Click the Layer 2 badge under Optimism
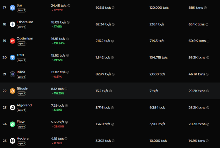 [21, 43]
